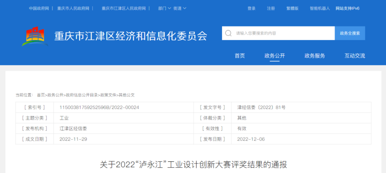Click the 注册 link
Image resolution: width=386 pixels, height=173 pixels.
(x=271, y=8)
